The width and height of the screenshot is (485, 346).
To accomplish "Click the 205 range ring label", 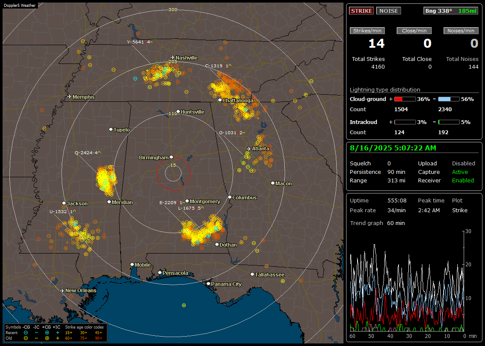I will click(x=173, y=61).
